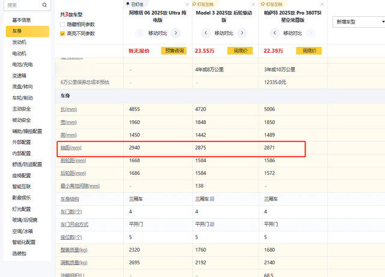Open 被动安全 section
Image resolution: width=385 pixels, height=277 pixels.
coord(22,120)
